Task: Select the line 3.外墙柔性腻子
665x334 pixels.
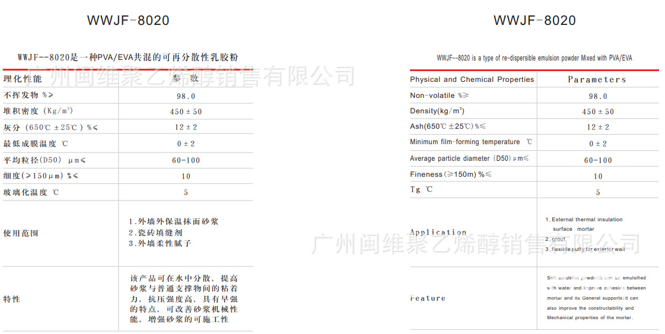Action: (160, 243)
